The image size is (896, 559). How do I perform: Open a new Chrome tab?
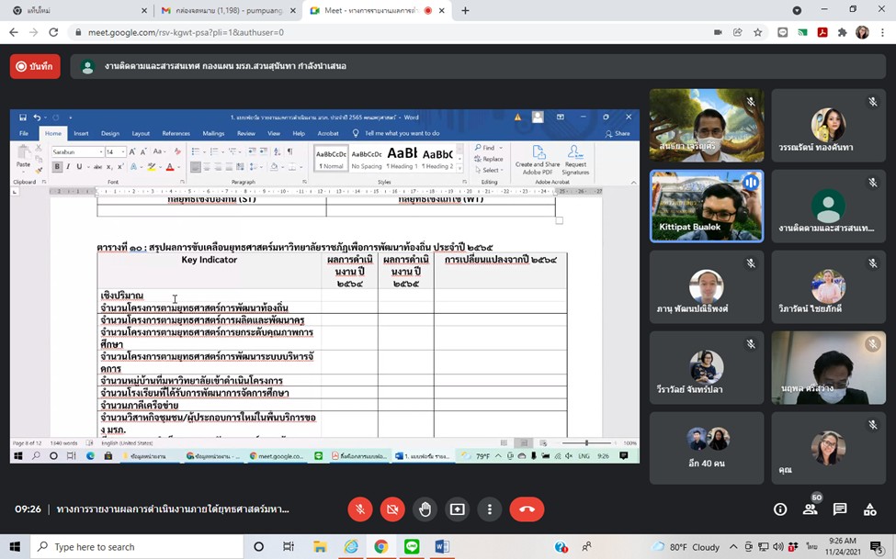[x=465, y=10]
